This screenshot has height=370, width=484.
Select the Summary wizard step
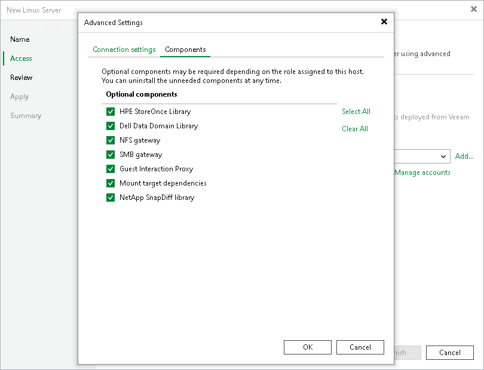point(26,116)
